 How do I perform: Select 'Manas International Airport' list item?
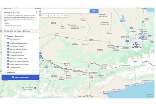point(19,61)
